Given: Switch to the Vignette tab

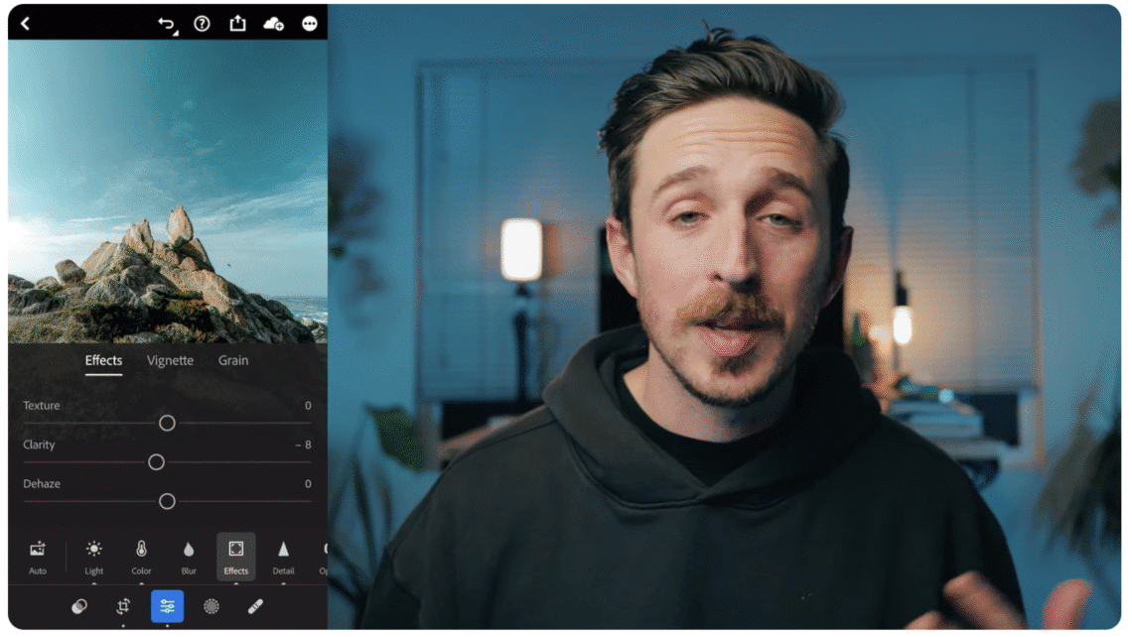Looking at the screenshot, I should [x=169, y=360].
